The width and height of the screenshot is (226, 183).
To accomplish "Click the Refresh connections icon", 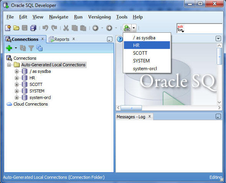I will 23,48.
